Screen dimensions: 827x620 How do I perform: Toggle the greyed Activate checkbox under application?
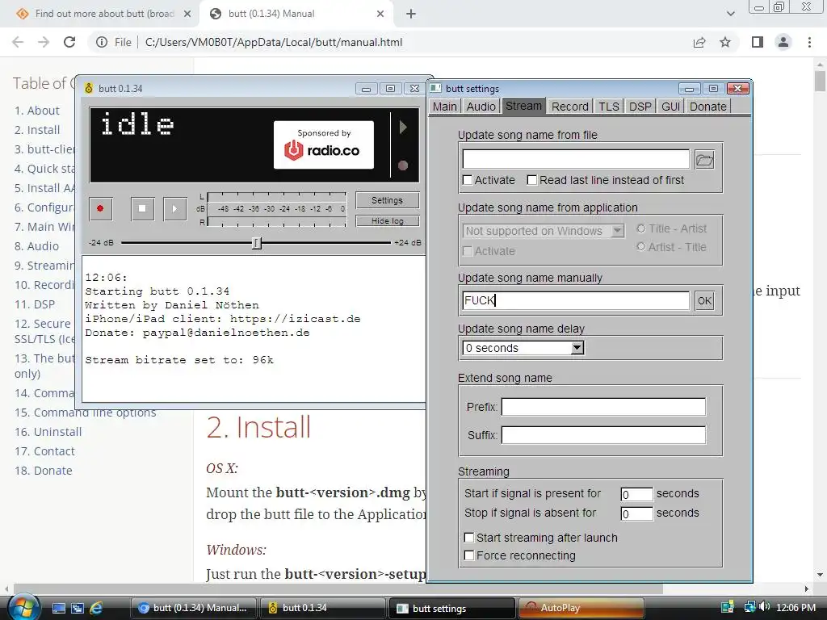pos(468,251)
